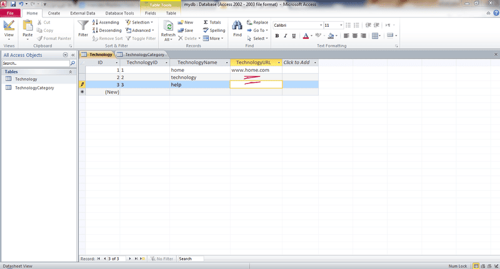This screenshot has height=269, width=500.
Task: Align text right
Action: 363,36
